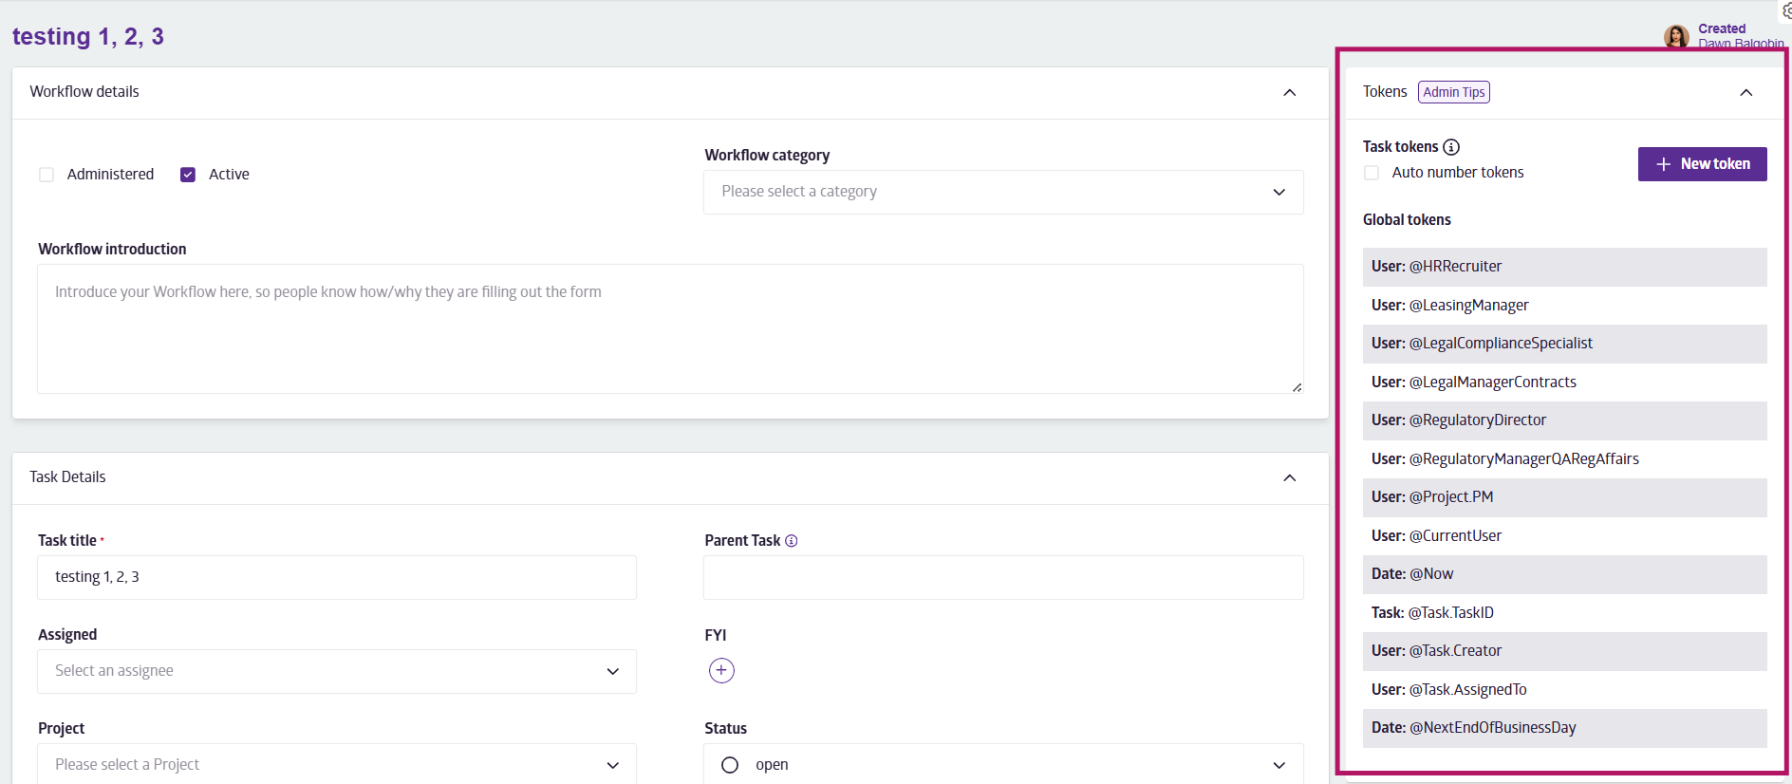Click the creator avatar photo
The height and width of the screenshot is (784, 1792).
coord(1676,37)
